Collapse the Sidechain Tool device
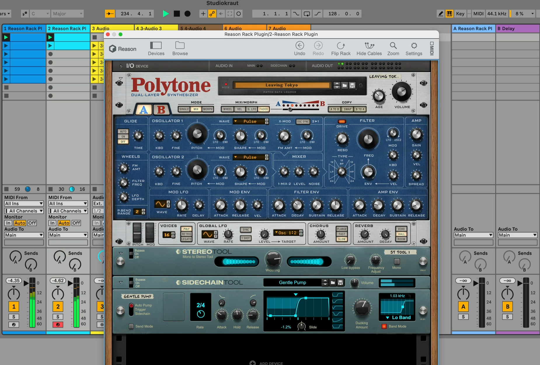Viewport: 540px width, 365px height. pos(121,282)
